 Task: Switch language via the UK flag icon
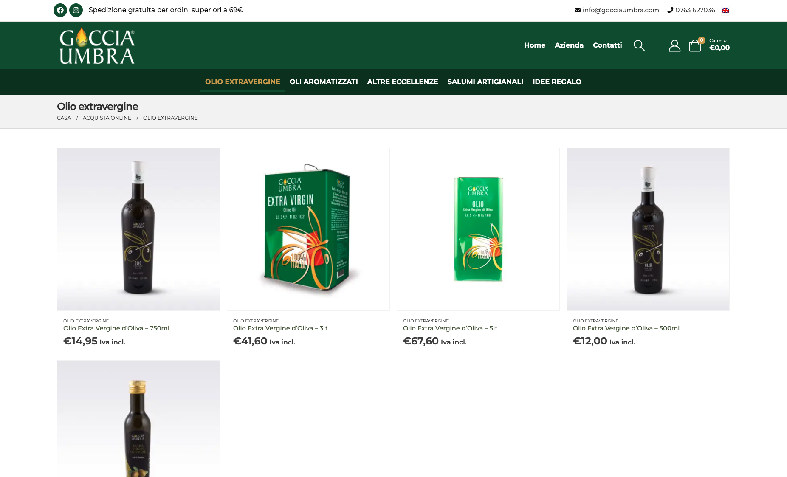tap(725, 11)
